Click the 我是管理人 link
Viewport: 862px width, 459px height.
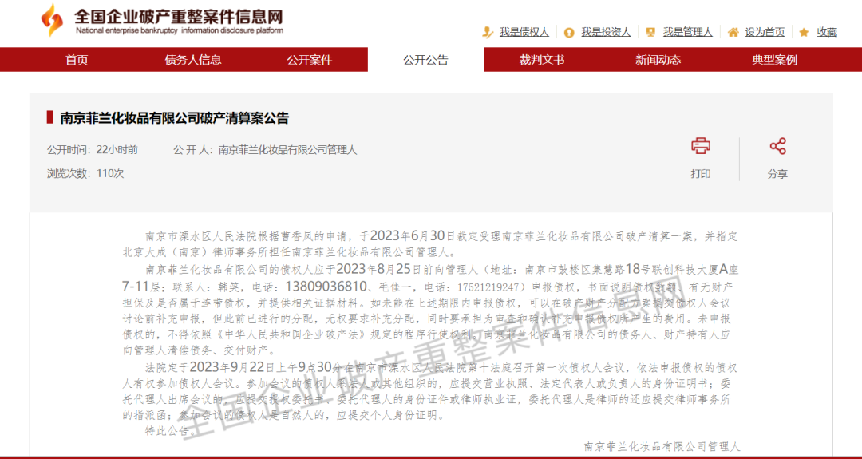[x=687, y=32]
